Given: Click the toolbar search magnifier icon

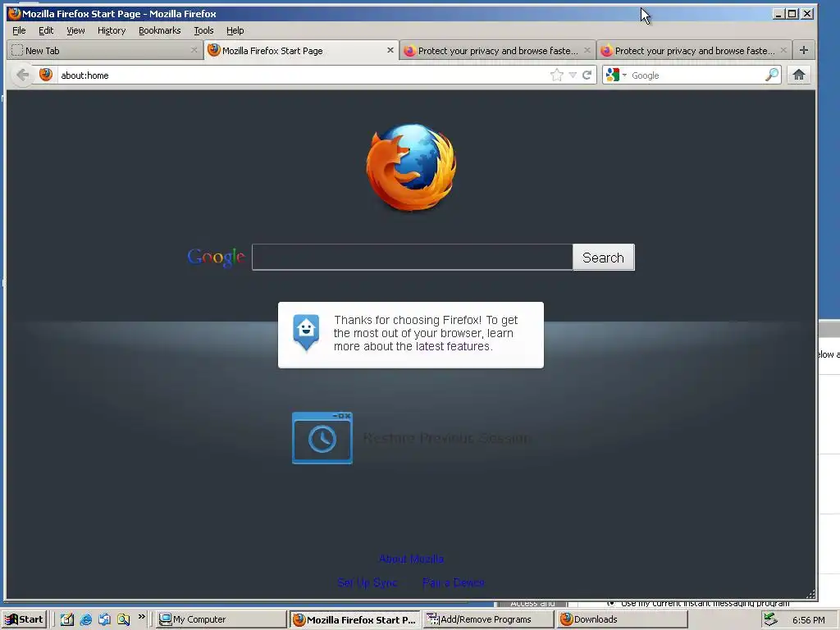Looking at the screenshot, I should click(772, 75).
